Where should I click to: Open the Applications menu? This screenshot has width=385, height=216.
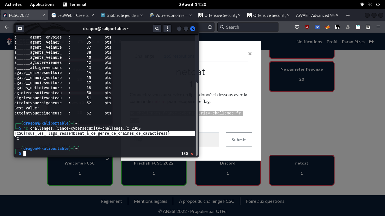click(x=42, y=4)
